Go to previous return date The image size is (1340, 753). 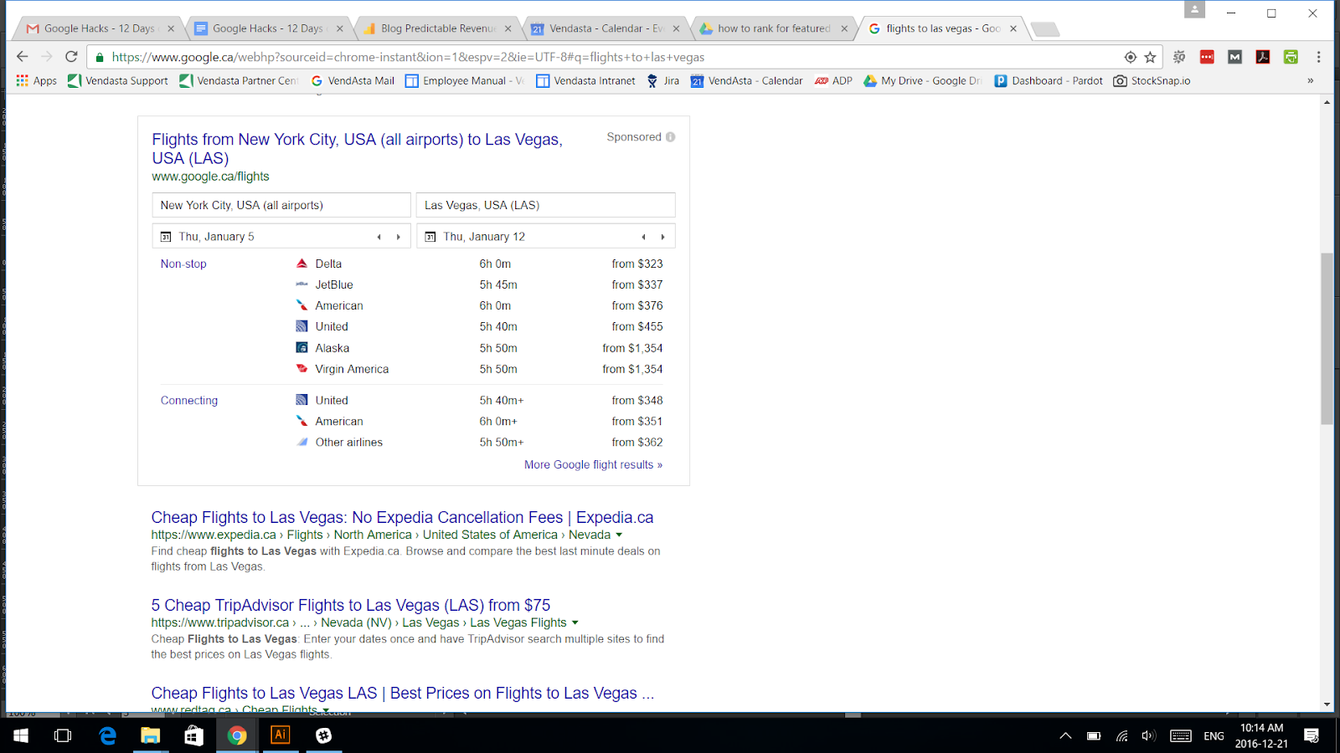pos(643,237)
